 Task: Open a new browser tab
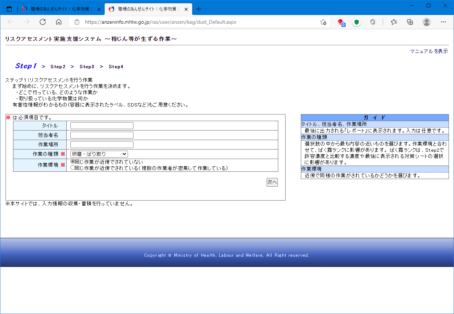point(198,9)
